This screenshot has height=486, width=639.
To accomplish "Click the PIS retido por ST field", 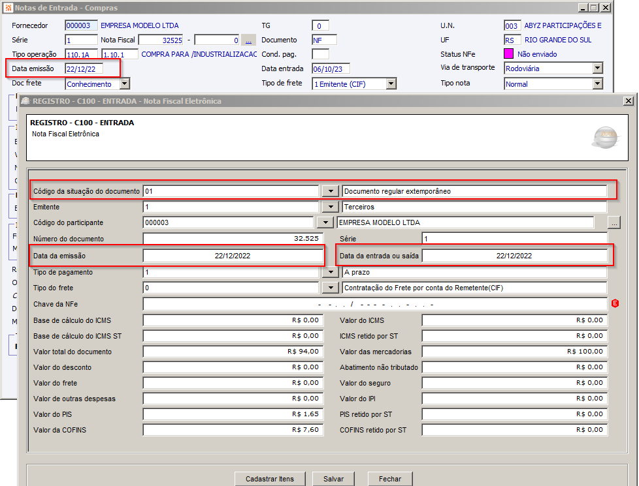I will (515, 414).
